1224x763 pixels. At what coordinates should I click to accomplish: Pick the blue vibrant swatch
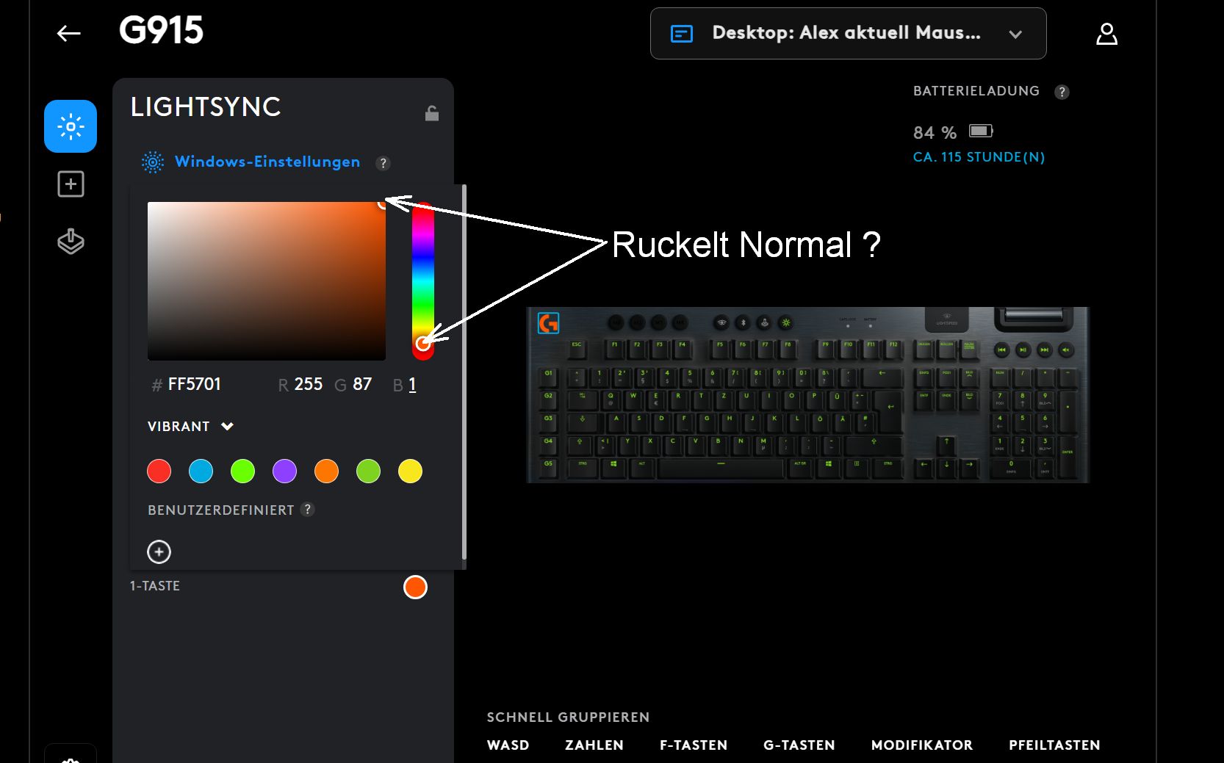(x=201, y=471)
